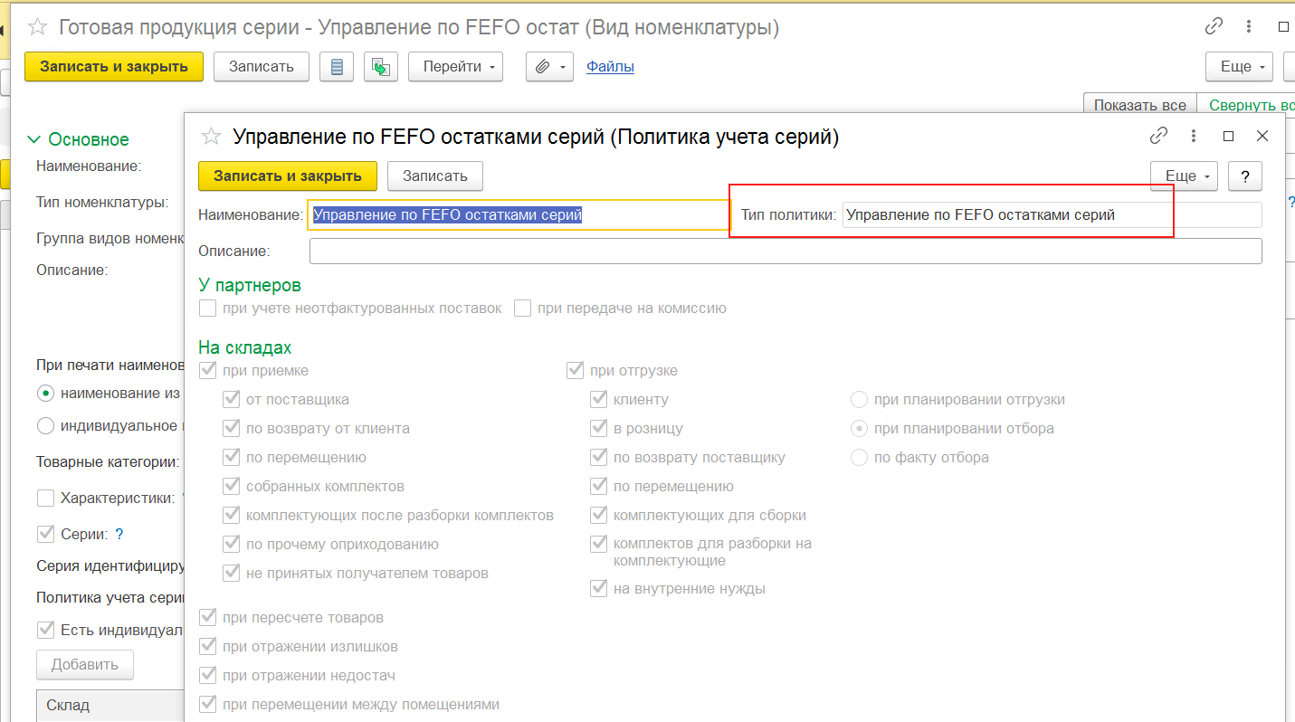Click Записать и закрыть in the policy dialog

pyautogui.click(x=287, y=176)
